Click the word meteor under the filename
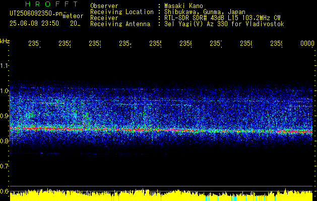This screenshot has height=201, width=317. [x=73, y=16]
